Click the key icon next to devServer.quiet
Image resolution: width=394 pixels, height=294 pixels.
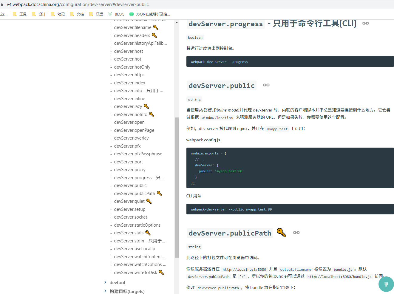click(149, 201)
